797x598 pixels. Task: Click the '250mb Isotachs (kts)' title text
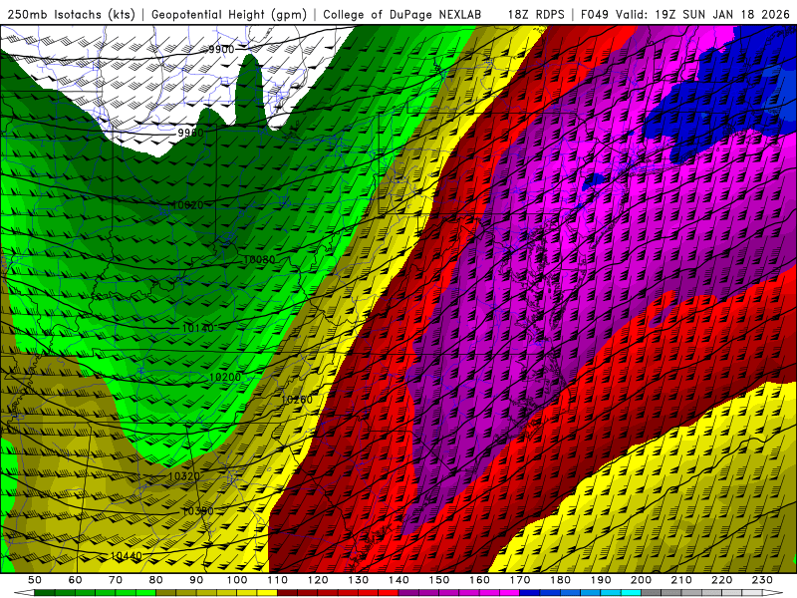coord(71,14)
